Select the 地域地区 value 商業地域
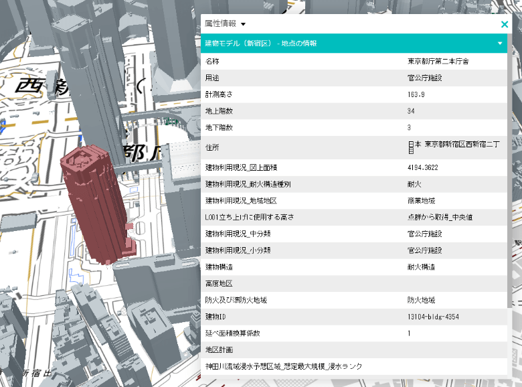Screen dimensions: 522x387 [421, 201]
